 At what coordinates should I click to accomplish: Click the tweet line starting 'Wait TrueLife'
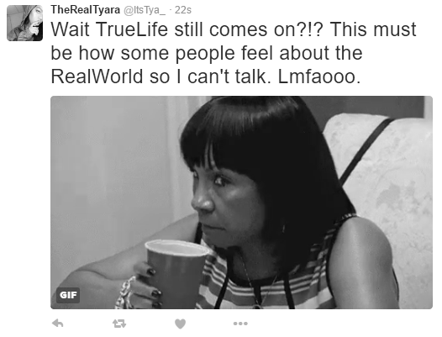point(234,29)
